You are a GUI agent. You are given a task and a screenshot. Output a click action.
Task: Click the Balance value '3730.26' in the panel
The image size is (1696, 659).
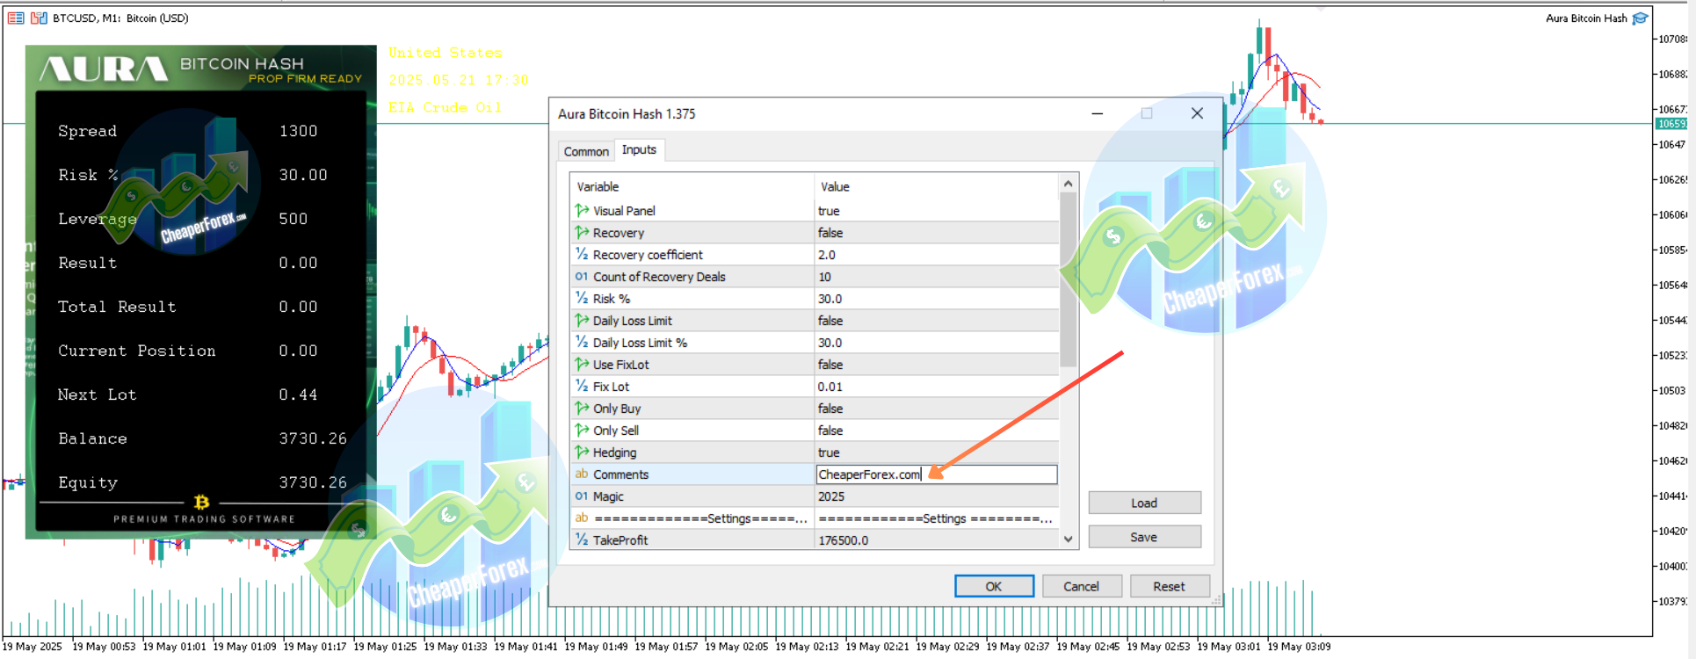point(313,438)
